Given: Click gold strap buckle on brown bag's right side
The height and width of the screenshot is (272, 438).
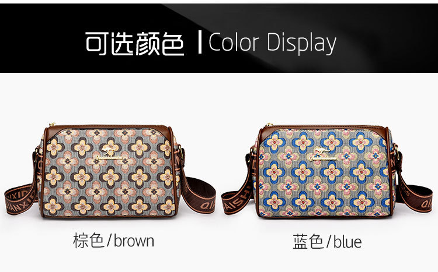Looking at the screenshot, I should [x=182, y=153].
